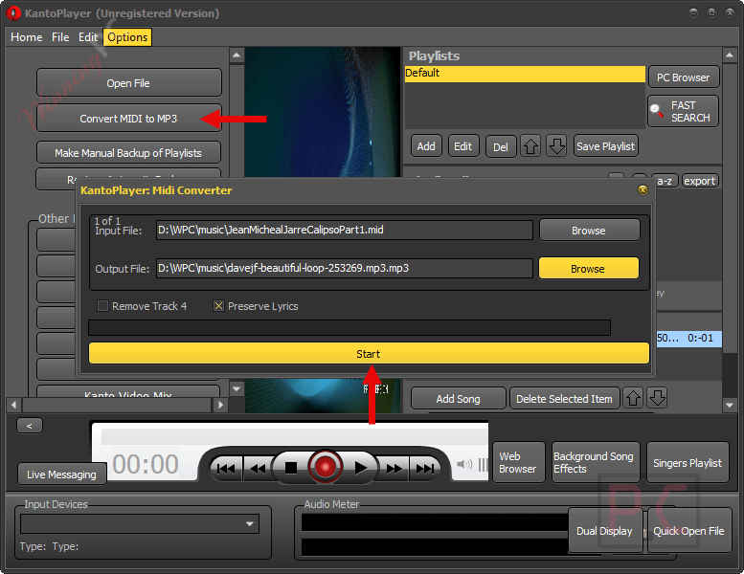The width and height of the screenshot is (744, 574).
Task: Click the Add Song button
Action: click(x=459, y=399)
